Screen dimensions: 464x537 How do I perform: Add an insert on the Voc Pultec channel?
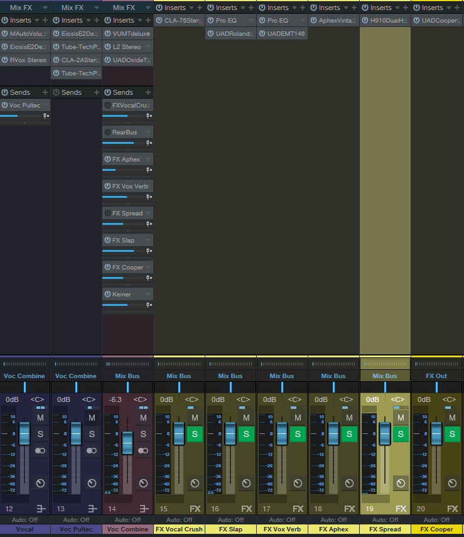point(97,20)
